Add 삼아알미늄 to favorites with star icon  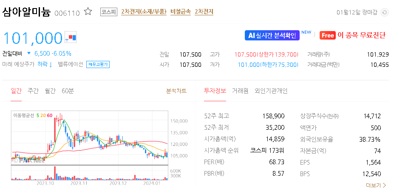(88, 11)
